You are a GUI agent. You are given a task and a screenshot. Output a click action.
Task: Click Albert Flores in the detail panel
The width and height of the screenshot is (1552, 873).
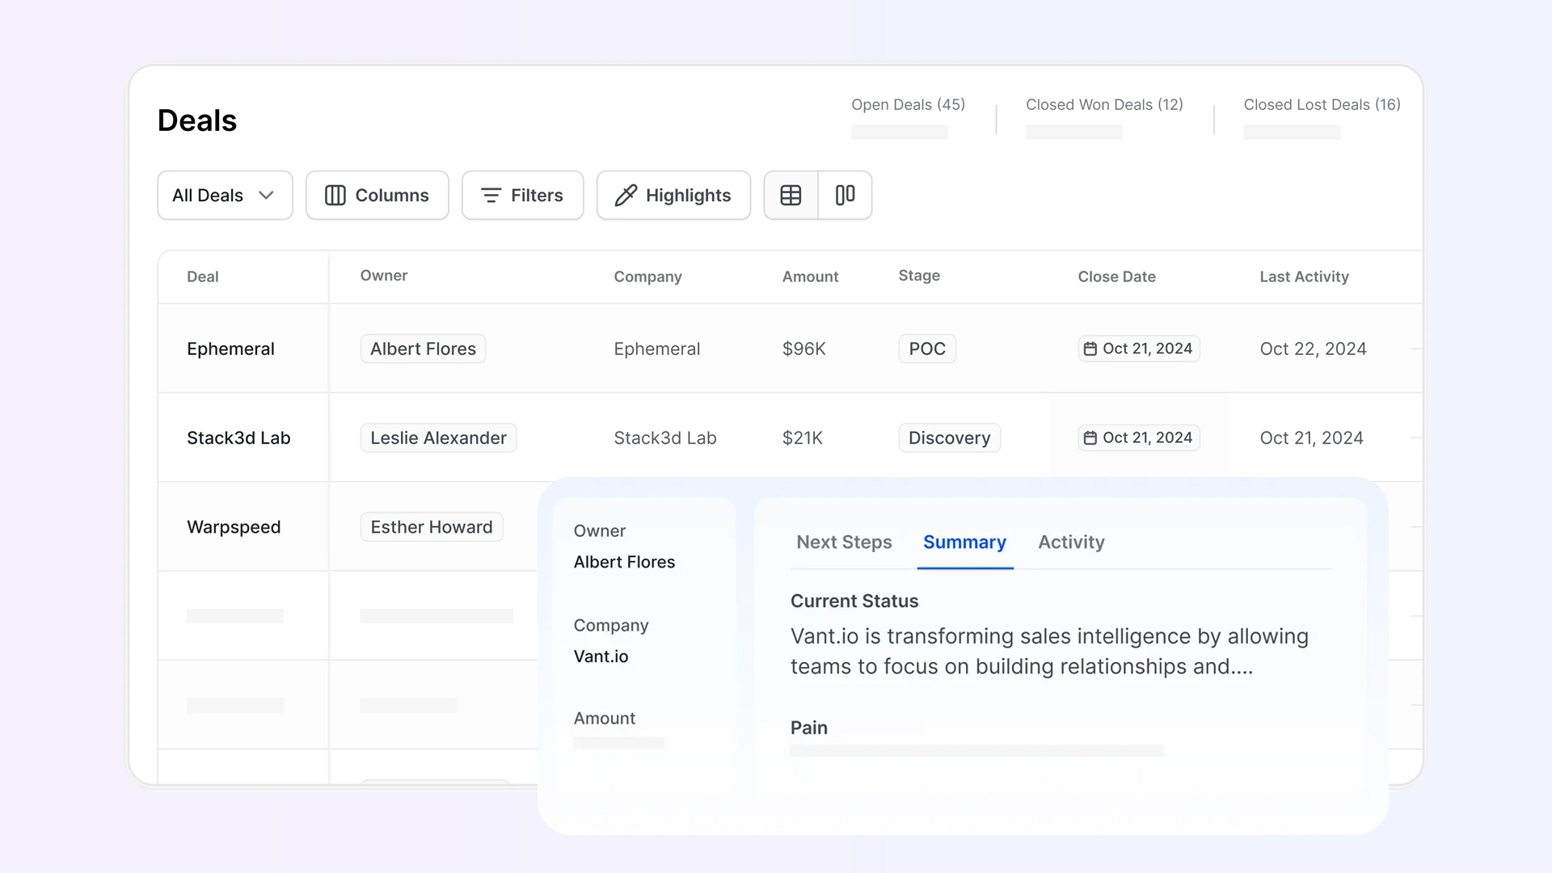(624, 562)
